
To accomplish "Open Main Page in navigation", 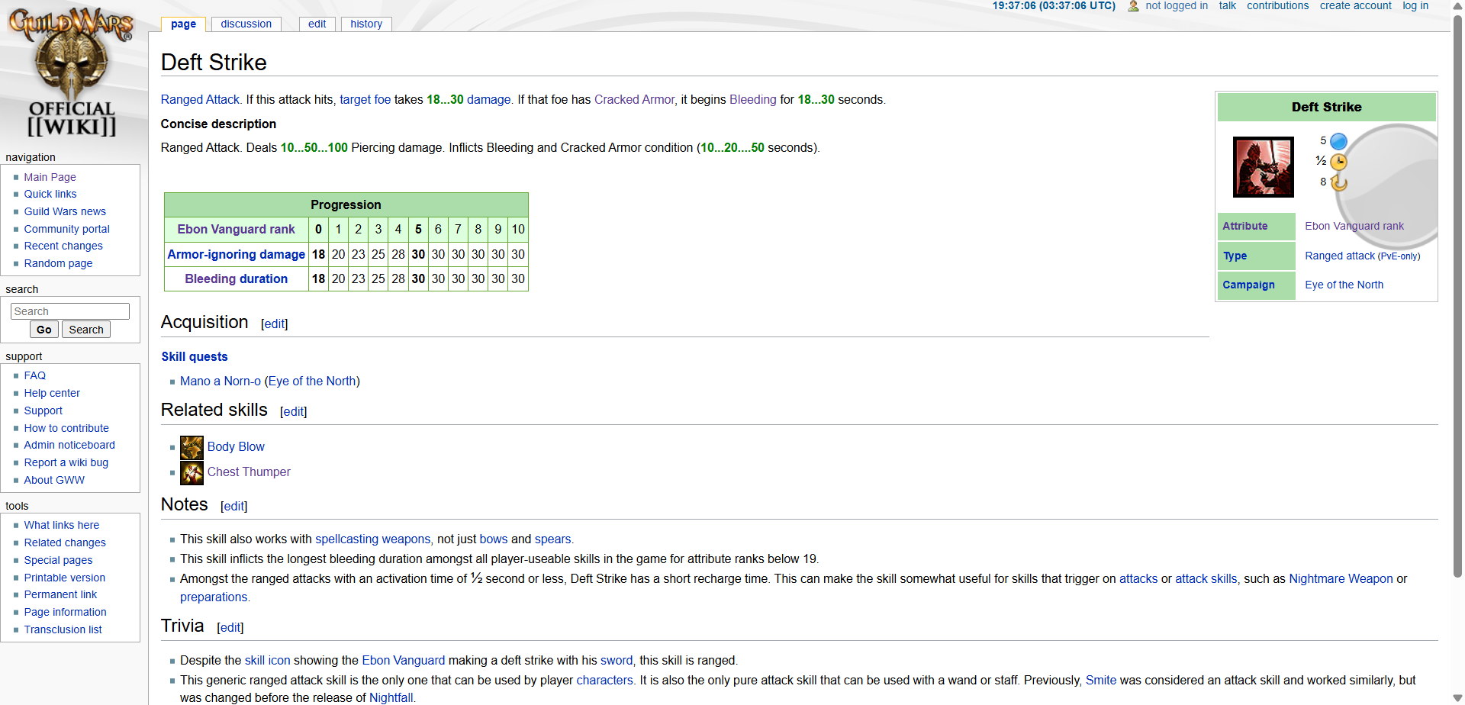I will point(50,177).
